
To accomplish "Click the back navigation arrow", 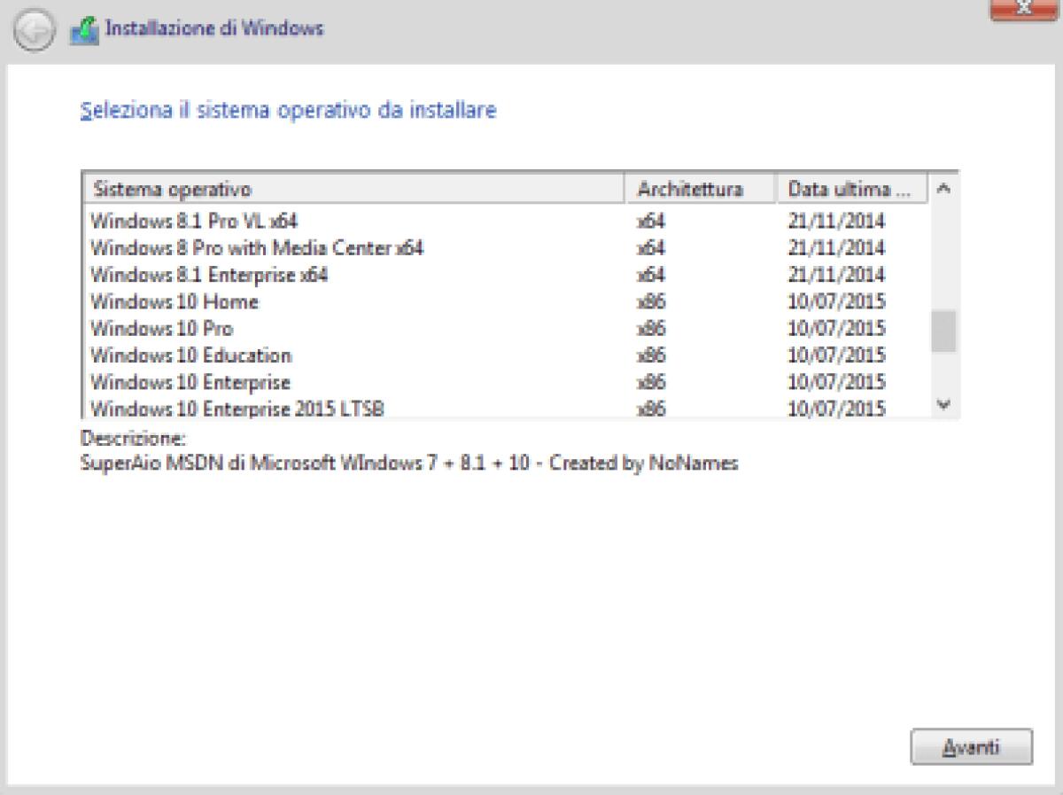I will [x=34, y=29].
